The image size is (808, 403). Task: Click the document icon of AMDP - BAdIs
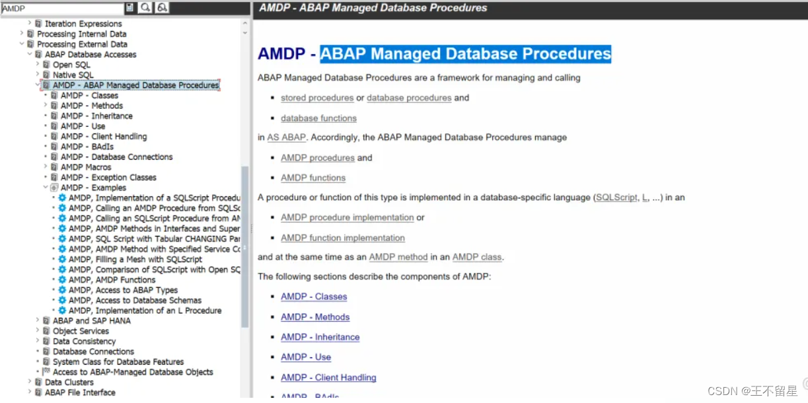pyautogui.click(x=54, y=147)
